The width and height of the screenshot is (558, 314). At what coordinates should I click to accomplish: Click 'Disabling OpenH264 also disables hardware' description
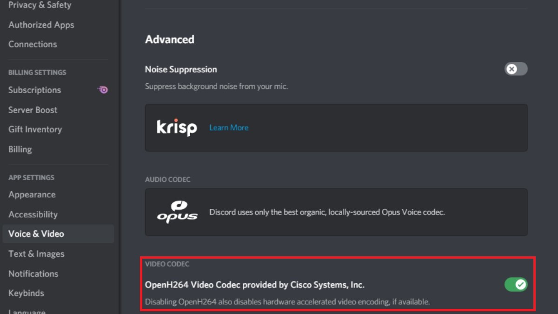pyautogui.click(x=287, y=302)
